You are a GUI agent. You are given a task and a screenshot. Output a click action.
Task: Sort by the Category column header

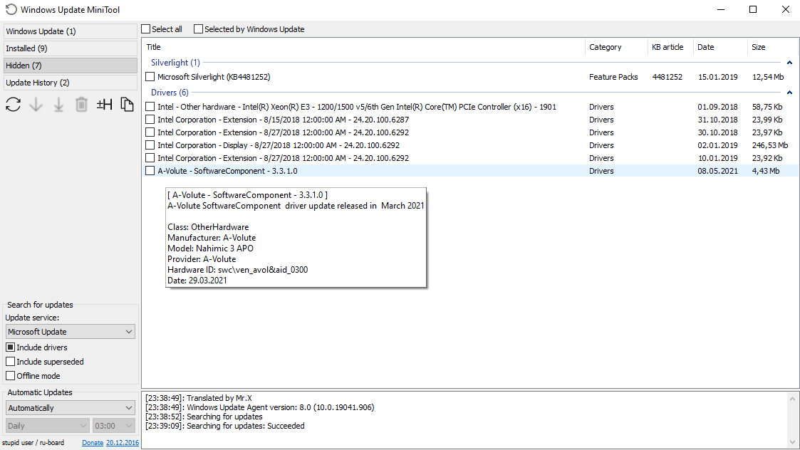[616, 47]
